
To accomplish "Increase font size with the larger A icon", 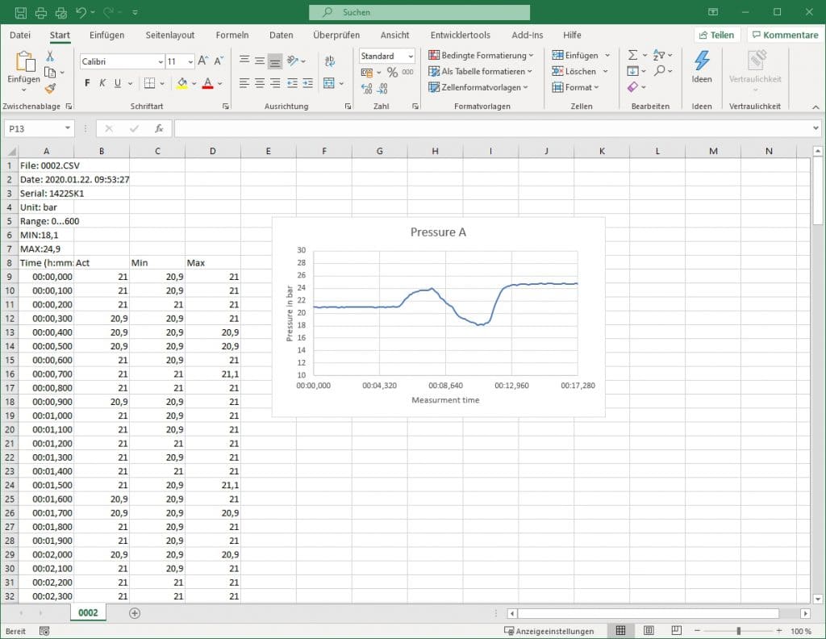I will [x=202, y=61].
